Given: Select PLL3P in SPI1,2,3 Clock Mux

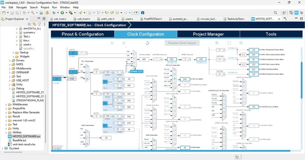Looking at the screenshot, I should 174,79.
